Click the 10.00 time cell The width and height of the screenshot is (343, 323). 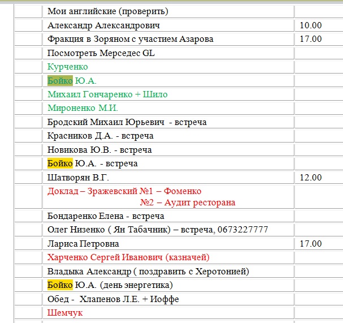310,25
